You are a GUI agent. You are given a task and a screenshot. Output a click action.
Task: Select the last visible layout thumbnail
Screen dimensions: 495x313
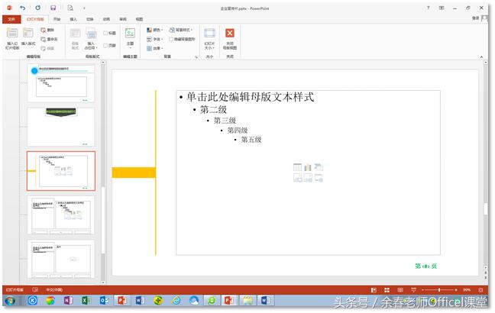tap(61, 259)
